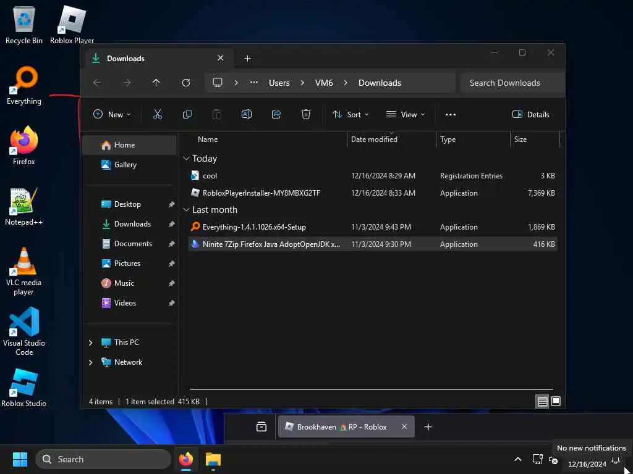
Task: Switch to details list view icon
Action: 542,401
